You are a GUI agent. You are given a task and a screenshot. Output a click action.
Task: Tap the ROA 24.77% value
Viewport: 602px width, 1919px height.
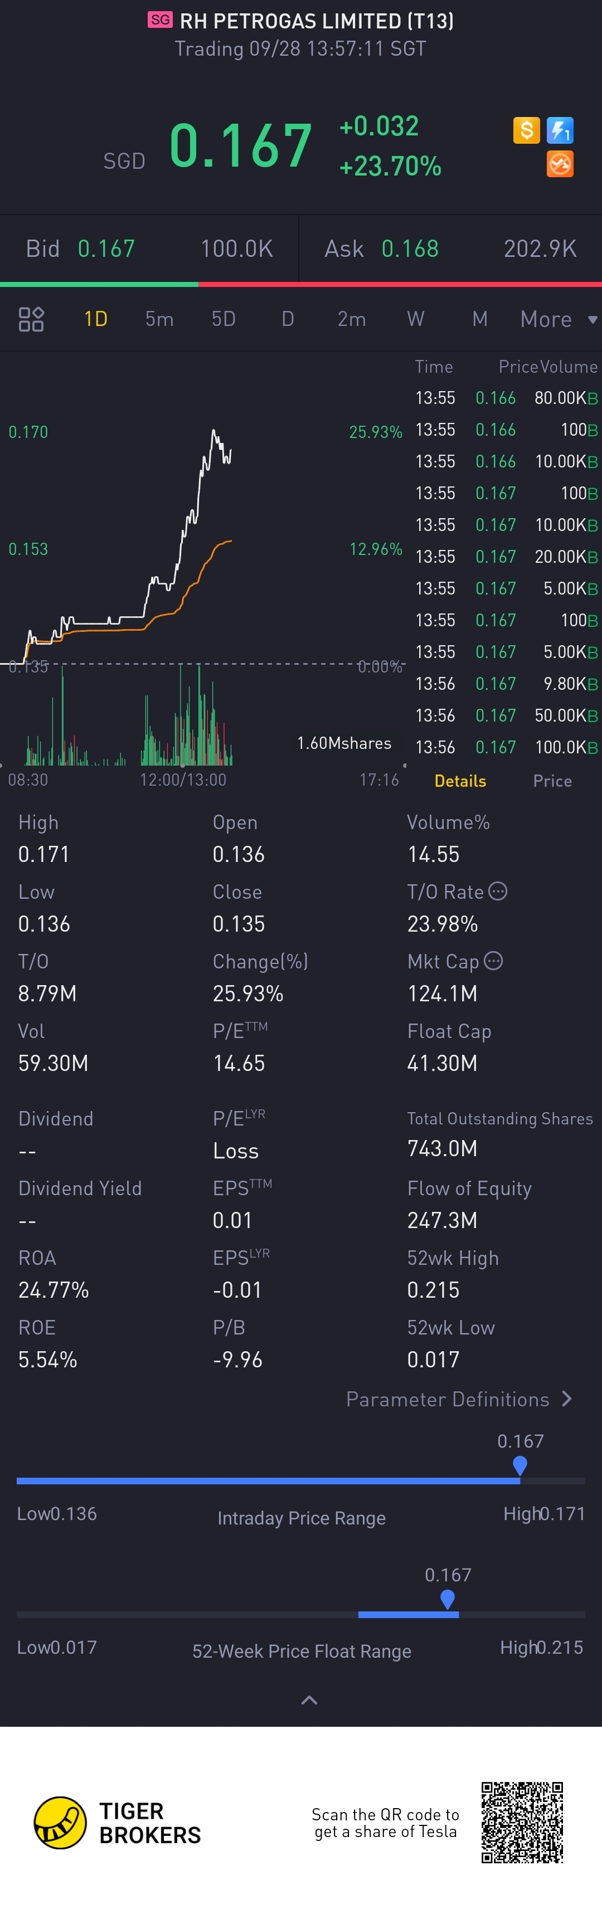(x=54, y=1289)
